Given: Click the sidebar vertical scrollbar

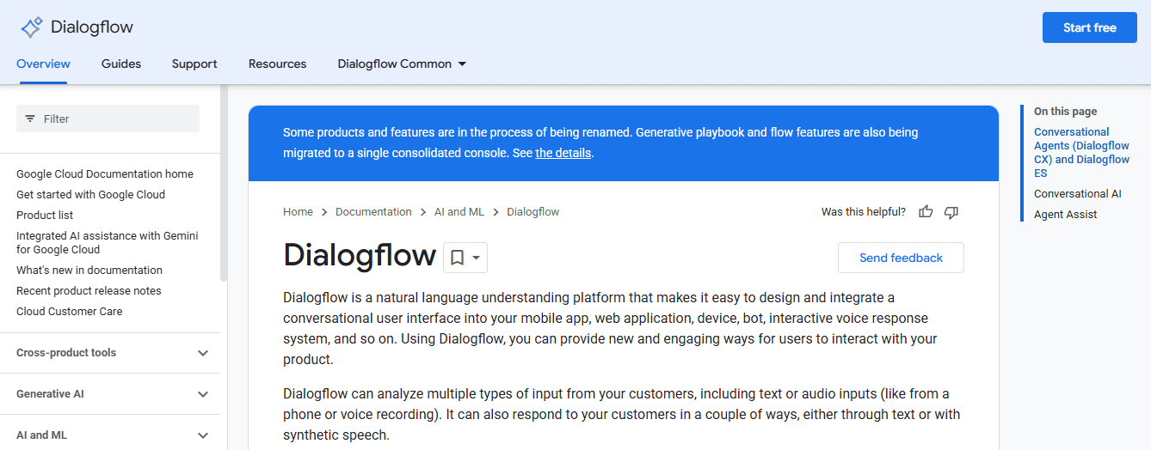Looking at the screenshot, I should pos(224,185).
